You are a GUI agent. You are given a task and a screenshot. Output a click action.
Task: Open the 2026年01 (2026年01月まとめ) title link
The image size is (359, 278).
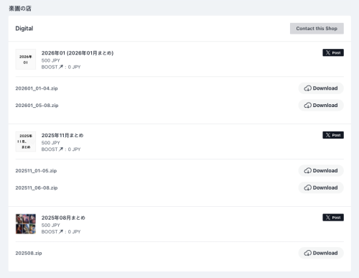[78, 53]
